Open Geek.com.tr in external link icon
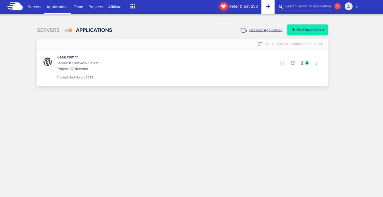Viewport: 383px width, 197px height. [x=293, y=63]
